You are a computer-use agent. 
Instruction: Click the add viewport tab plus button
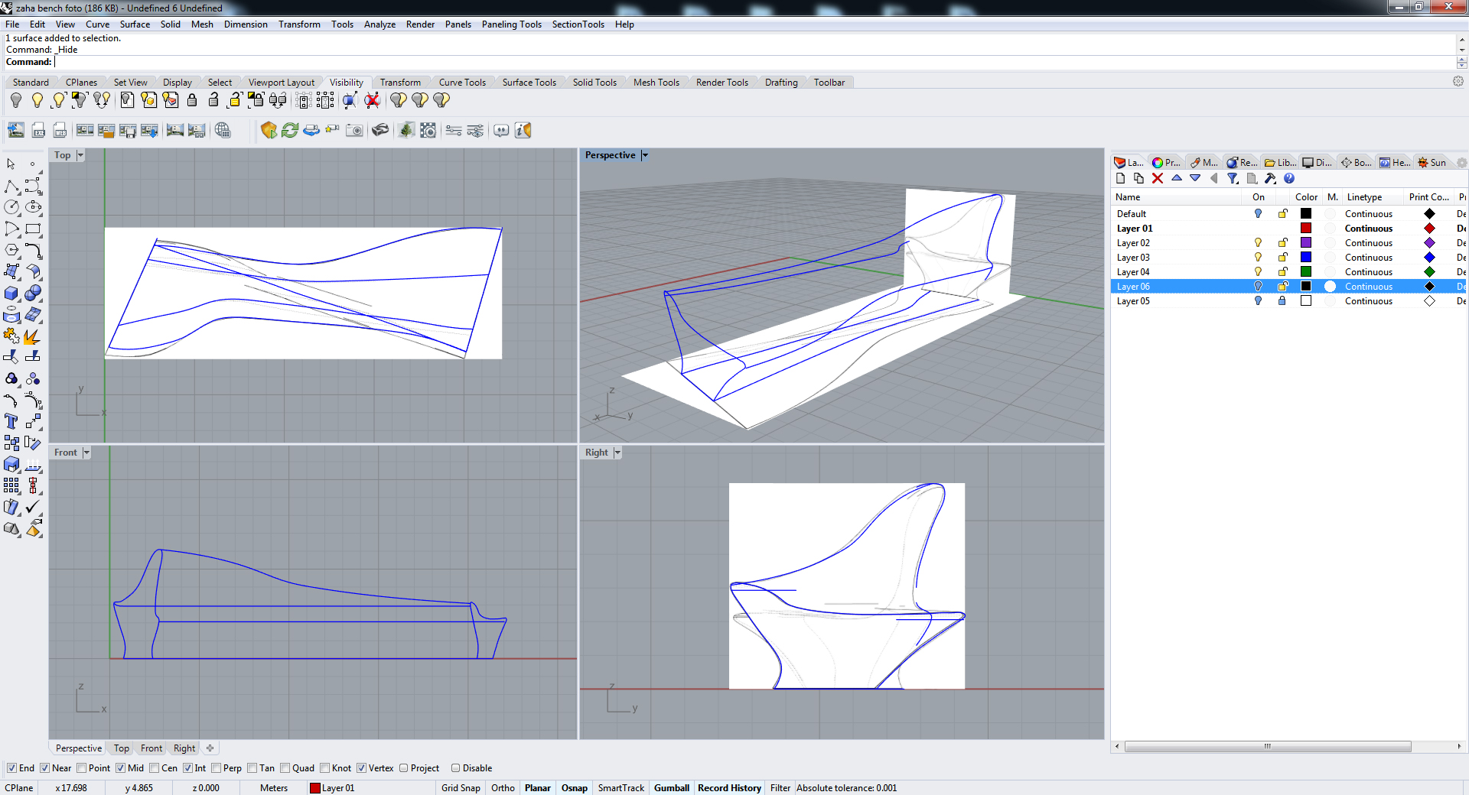pos(210,748)
